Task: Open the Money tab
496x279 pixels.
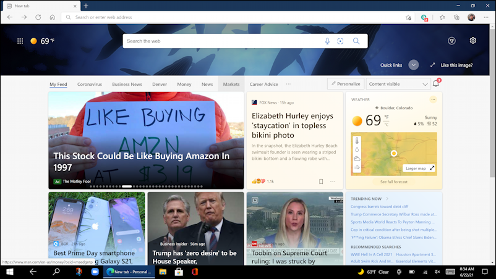Action: pyautogui.click(x=184, y=85)
